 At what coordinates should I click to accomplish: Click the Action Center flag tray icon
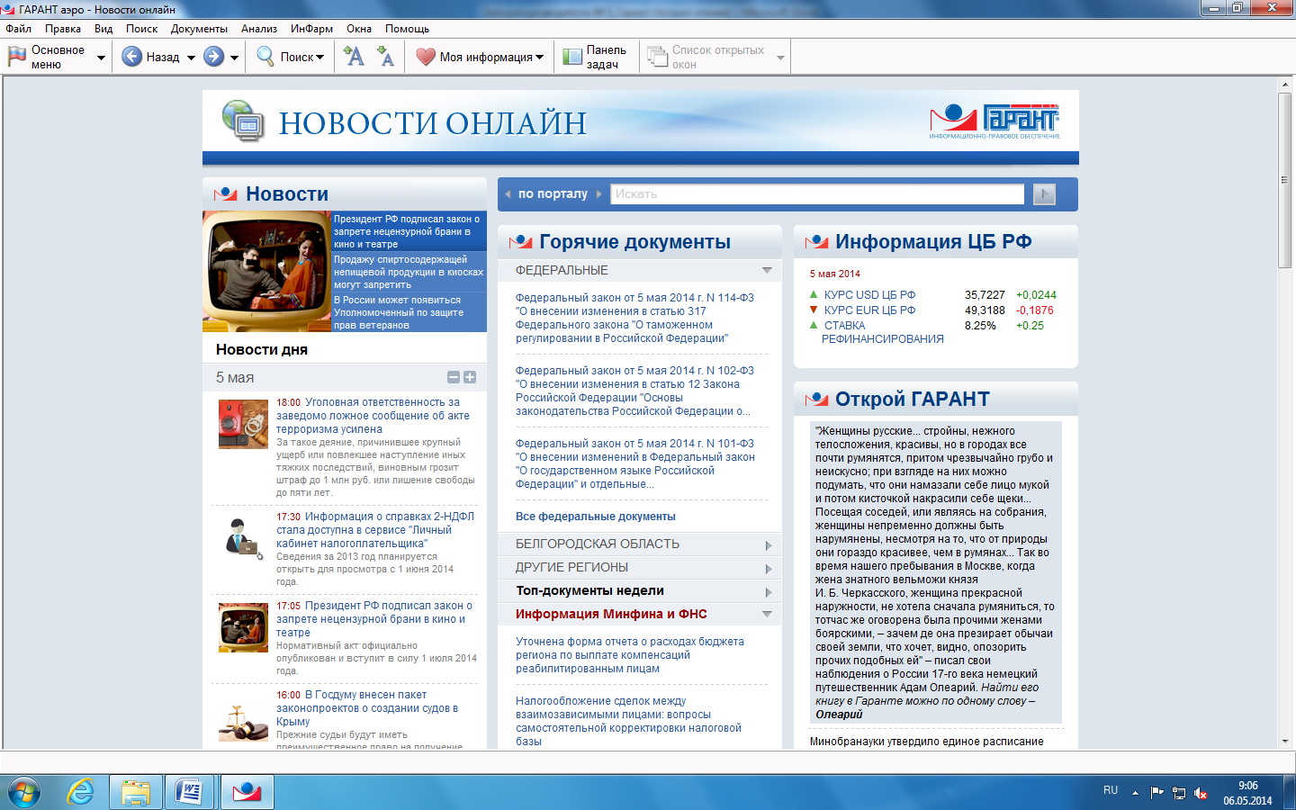pos(1157,793)
